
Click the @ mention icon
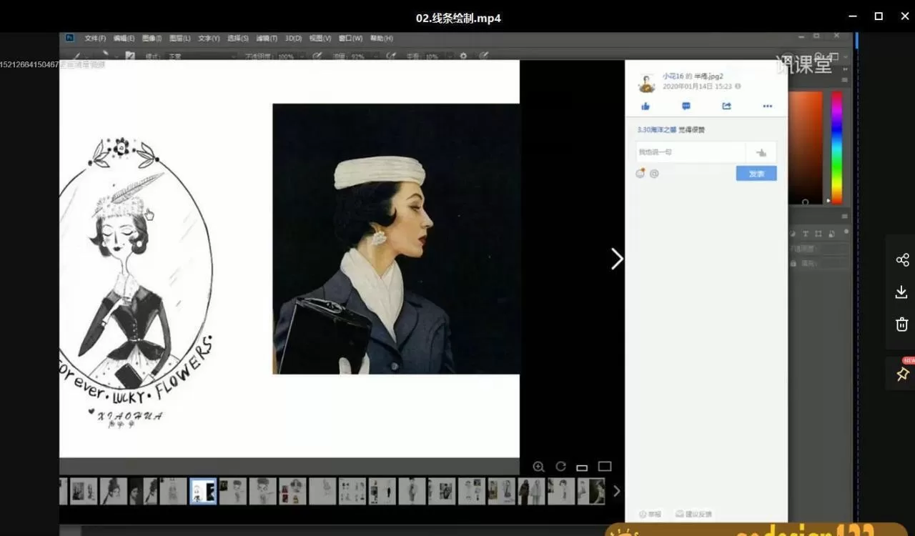point(654,174)
